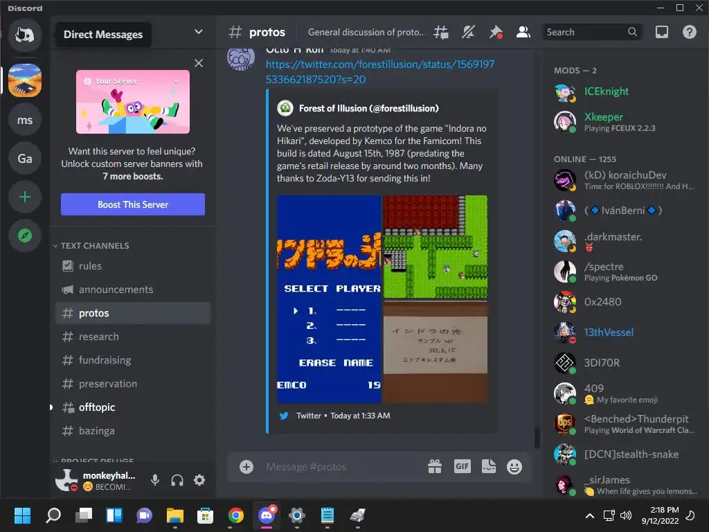Open the forestillusion Twitter link
The image size is (709, 532).
point(380,71)
